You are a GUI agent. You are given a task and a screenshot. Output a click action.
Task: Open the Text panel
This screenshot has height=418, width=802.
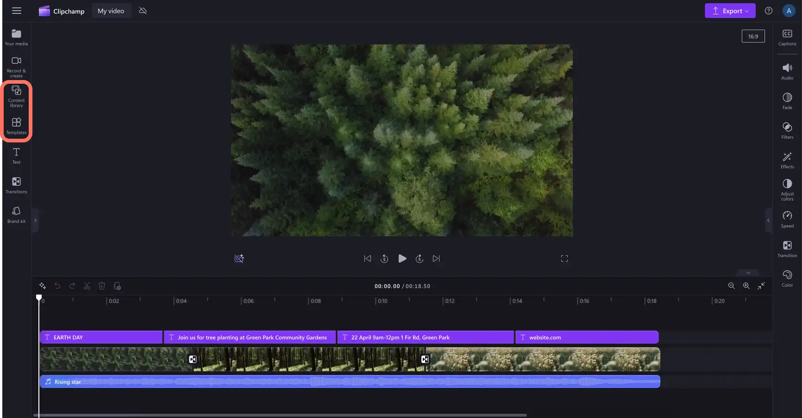point(16,156)
